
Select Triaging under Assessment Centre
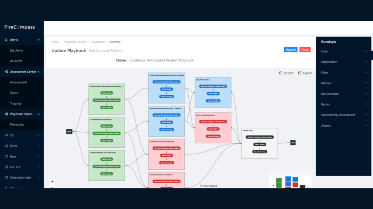tap(16, 104)
